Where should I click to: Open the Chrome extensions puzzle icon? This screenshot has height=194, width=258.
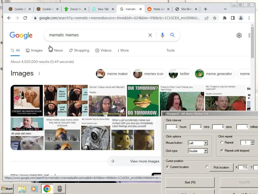[x=224, y=18]
